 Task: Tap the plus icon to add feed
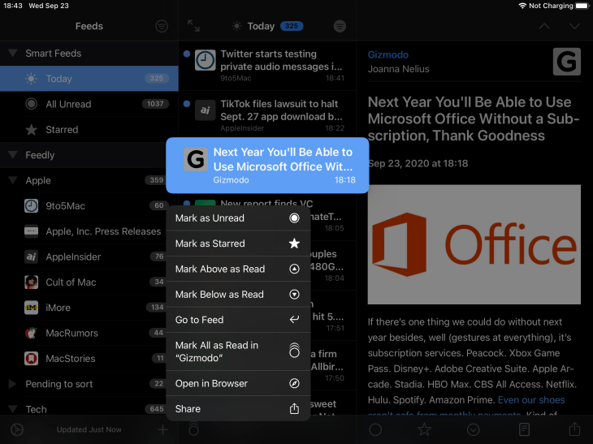click(x=162, y=429)
